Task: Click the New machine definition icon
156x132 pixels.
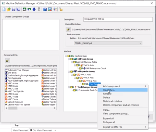Action: coord(4,9)
